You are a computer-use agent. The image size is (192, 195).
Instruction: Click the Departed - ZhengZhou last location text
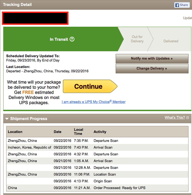[47, 71]
